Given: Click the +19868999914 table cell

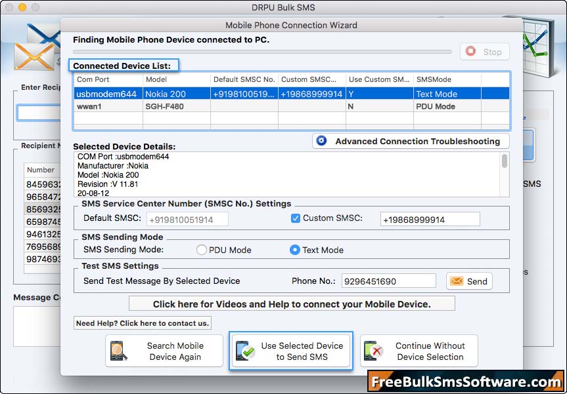Looking at the screenshot, I should pos(311,94).
